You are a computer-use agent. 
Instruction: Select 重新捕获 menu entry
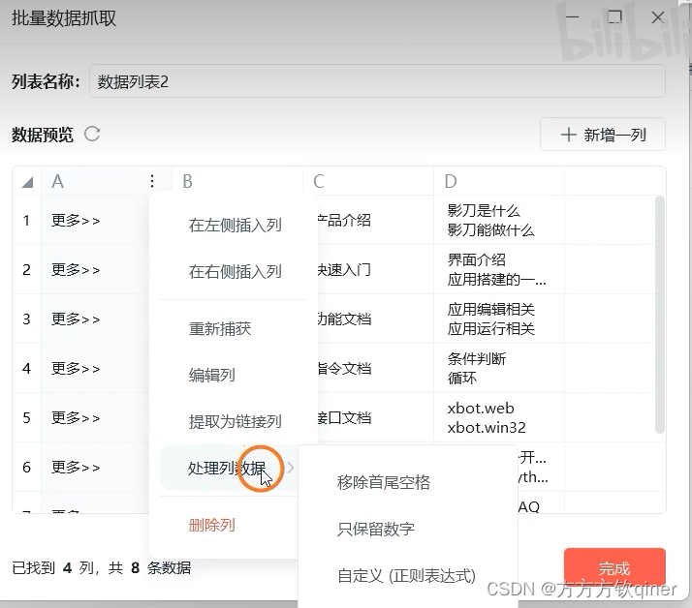220,328
